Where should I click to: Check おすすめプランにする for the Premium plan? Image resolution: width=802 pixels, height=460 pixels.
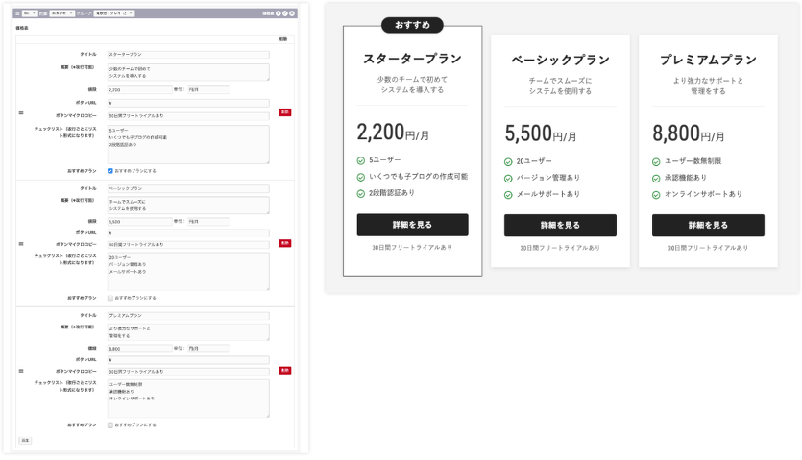click(110, 424)
